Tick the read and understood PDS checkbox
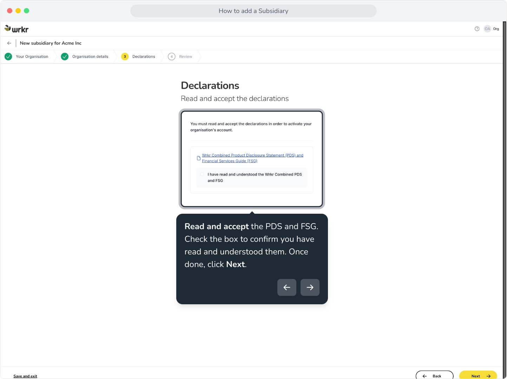Image resolution: width=507 pixels, height=379 pixels. (x=202, y=174)
